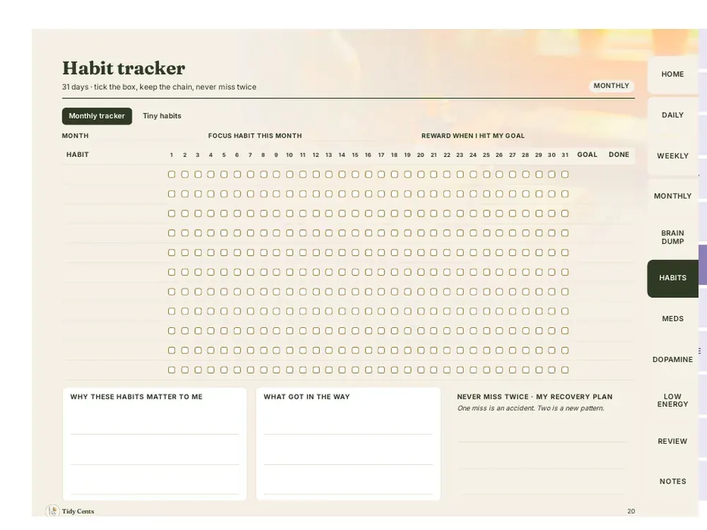Screen dimensions: 707x530
Task: Click the "DONE" column header
Action: [x=619, y=155]
